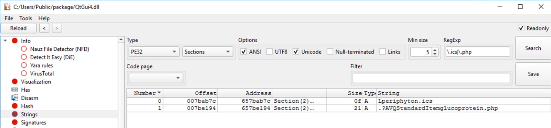Open the Hex viewer icon in sidebar

click(14, 90)
